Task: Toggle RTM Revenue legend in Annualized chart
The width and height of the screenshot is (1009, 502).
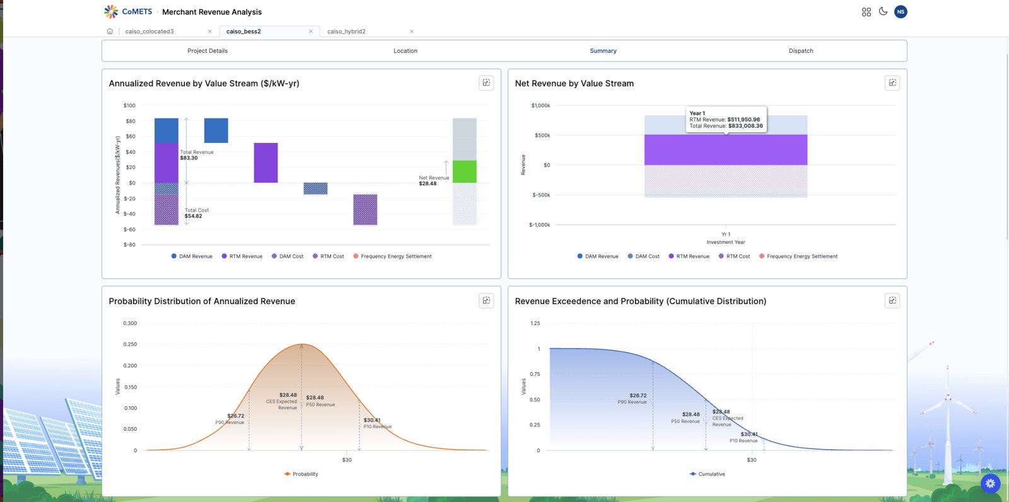Action: point(242,256)
